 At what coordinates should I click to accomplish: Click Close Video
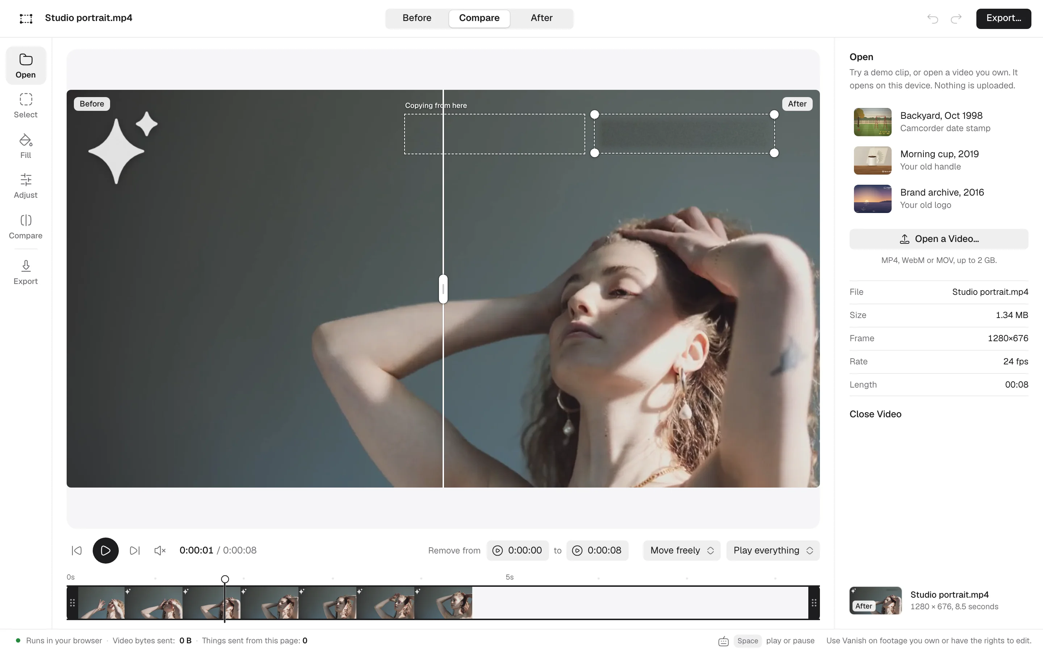[875, 414]
